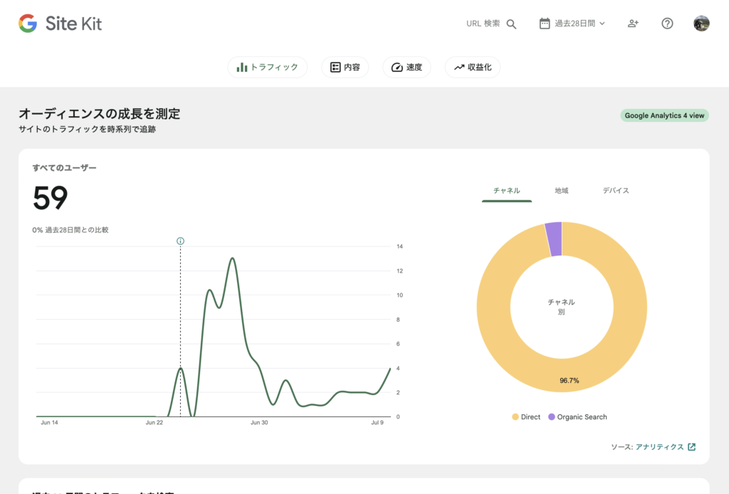This screenshot has height=494, width=729.
Task: Click the URL search magnifier icon
Action: pos(511,23)
